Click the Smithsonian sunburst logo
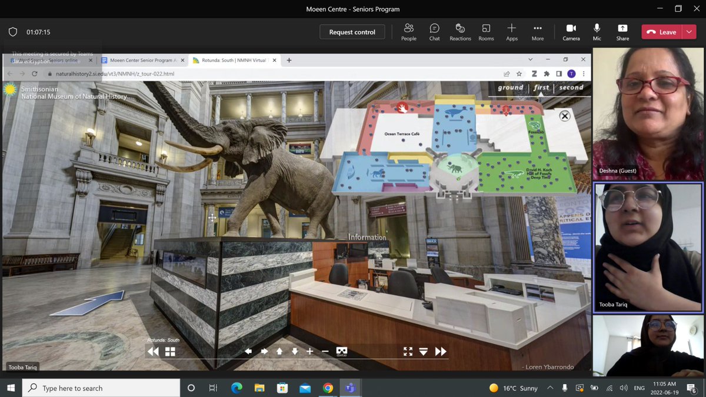Image resolution: width=706 pixels, height=397 pixels. pyautogui.click(x=10, y=89)
